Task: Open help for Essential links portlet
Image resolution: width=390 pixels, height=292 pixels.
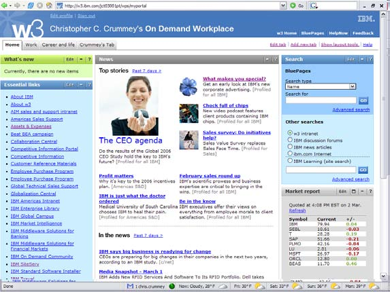Action: [89, 85]
